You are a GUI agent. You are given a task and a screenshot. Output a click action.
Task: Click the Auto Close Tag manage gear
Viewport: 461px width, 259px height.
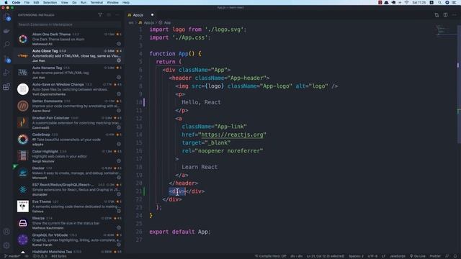point(119,60)
